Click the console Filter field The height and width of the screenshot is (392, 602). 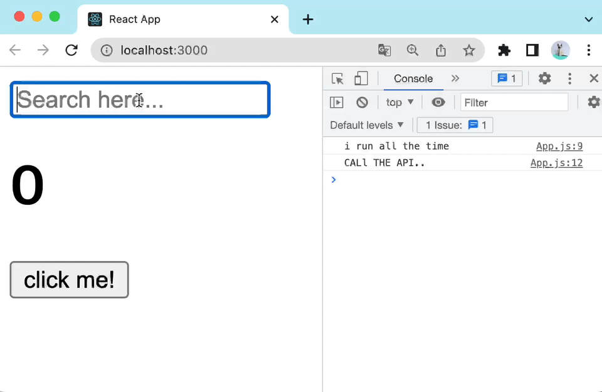coord(514,103)
